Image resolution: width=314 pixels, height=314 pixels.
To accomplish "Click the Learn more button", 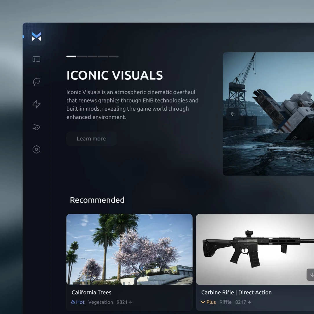I will [x=91, y=138].
